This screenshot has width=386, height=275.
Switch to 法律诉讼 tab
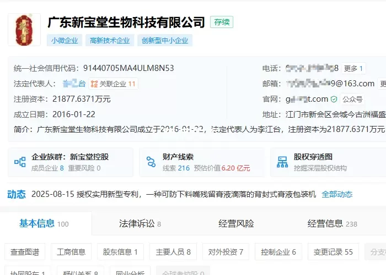[x=140, y=224]
